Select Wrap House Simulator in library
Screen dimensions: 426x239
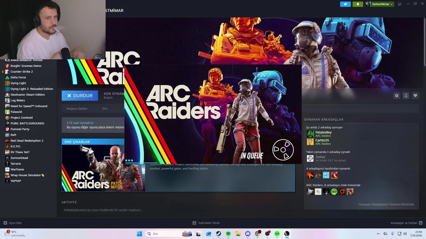click(x=27, y=175)
